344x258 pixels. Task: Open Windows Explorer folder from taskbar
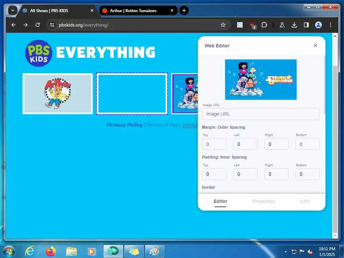coord(72,251)
